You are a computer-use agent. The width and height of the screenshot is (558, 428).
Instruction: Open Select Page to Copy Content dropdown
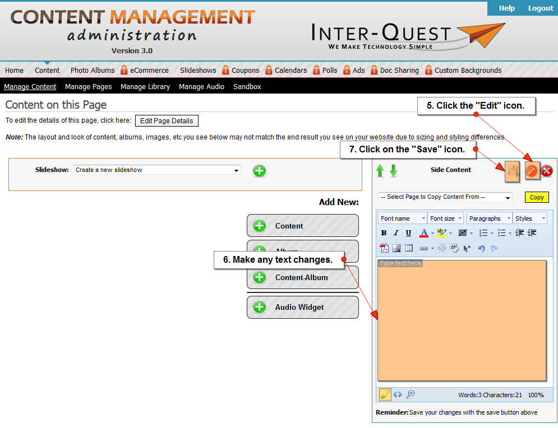coord(445,197)
